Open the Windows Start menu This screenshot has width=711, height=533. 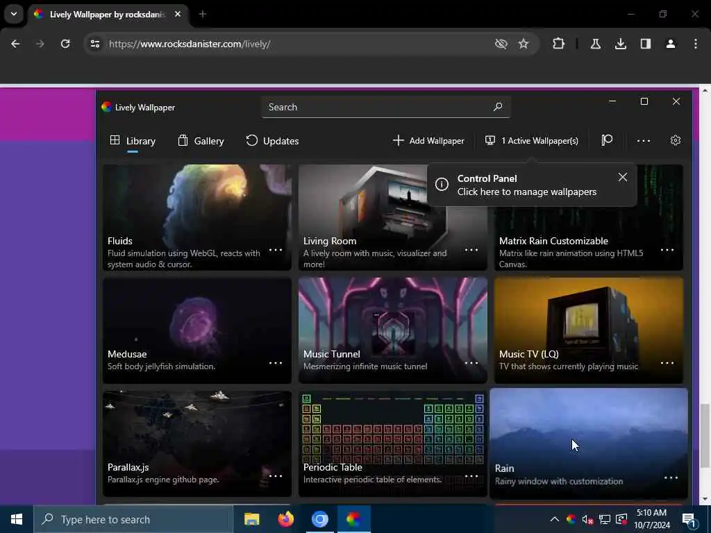[x=17, y=519]
